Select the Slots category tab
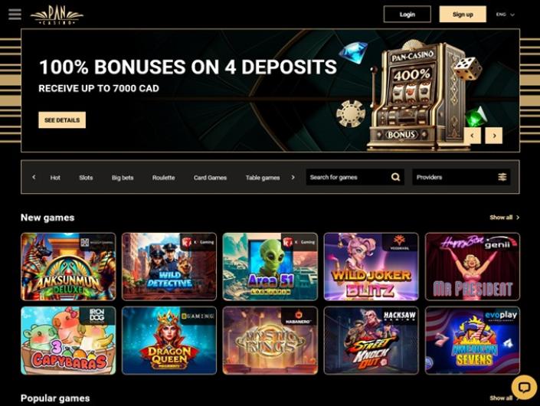This screenshot has height=406, width=540. point(86,178)
